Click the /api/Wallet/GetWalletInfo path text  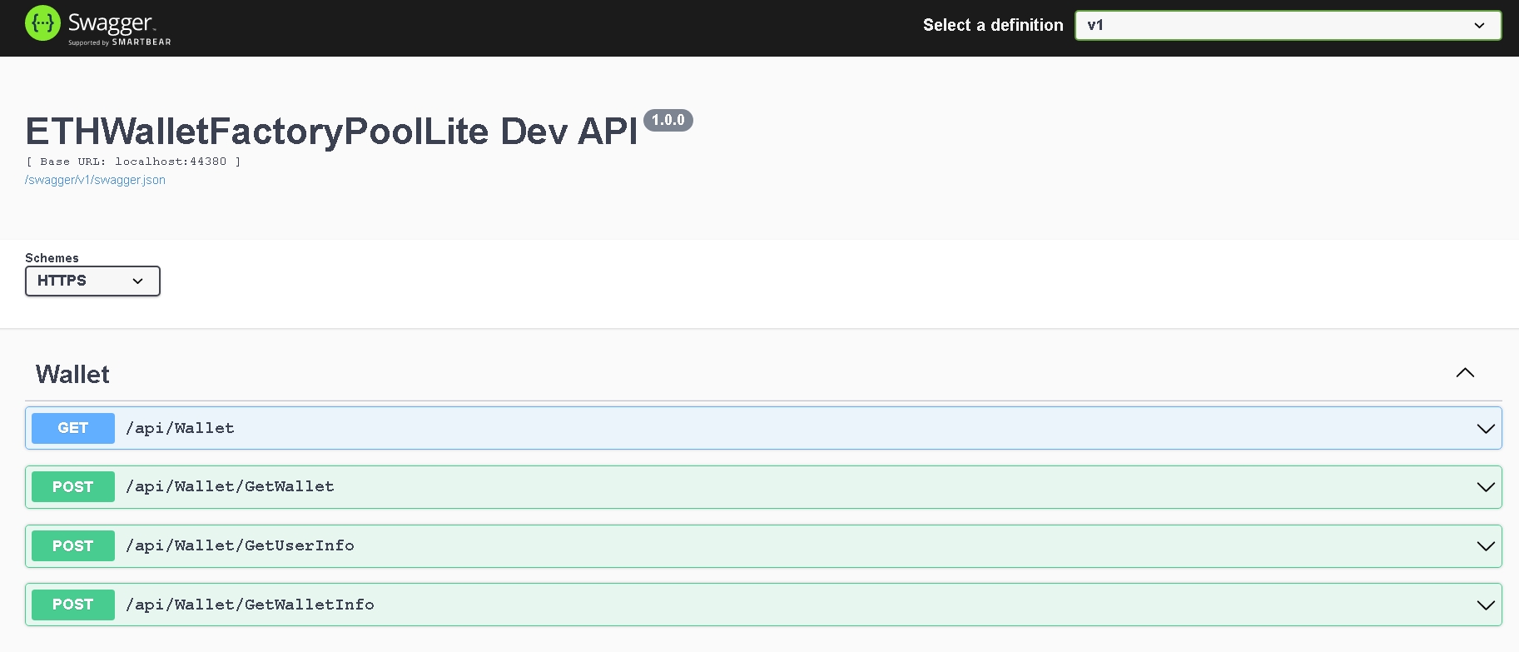pyautogui.click(x=250, y=605)
